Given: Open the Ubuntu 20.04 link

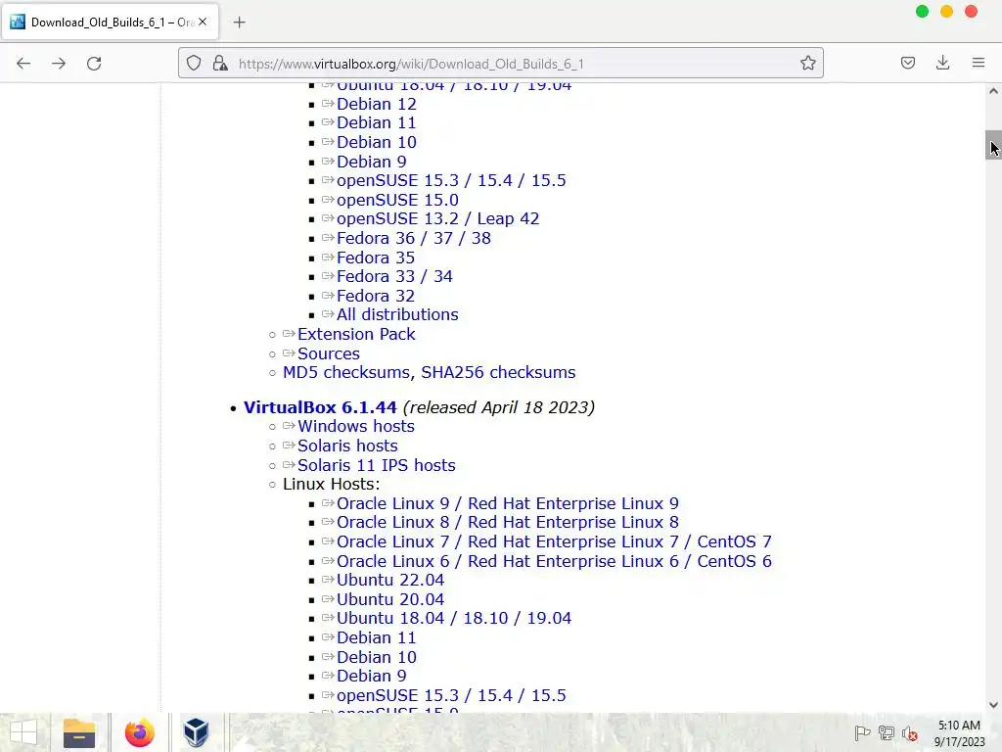Looking at the screenshot, I should (390, 599).
